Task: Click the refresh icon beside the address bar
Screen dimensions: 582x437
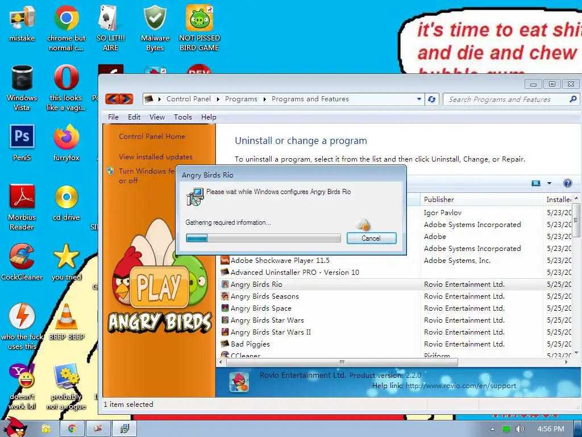Action: coord(432,99)
